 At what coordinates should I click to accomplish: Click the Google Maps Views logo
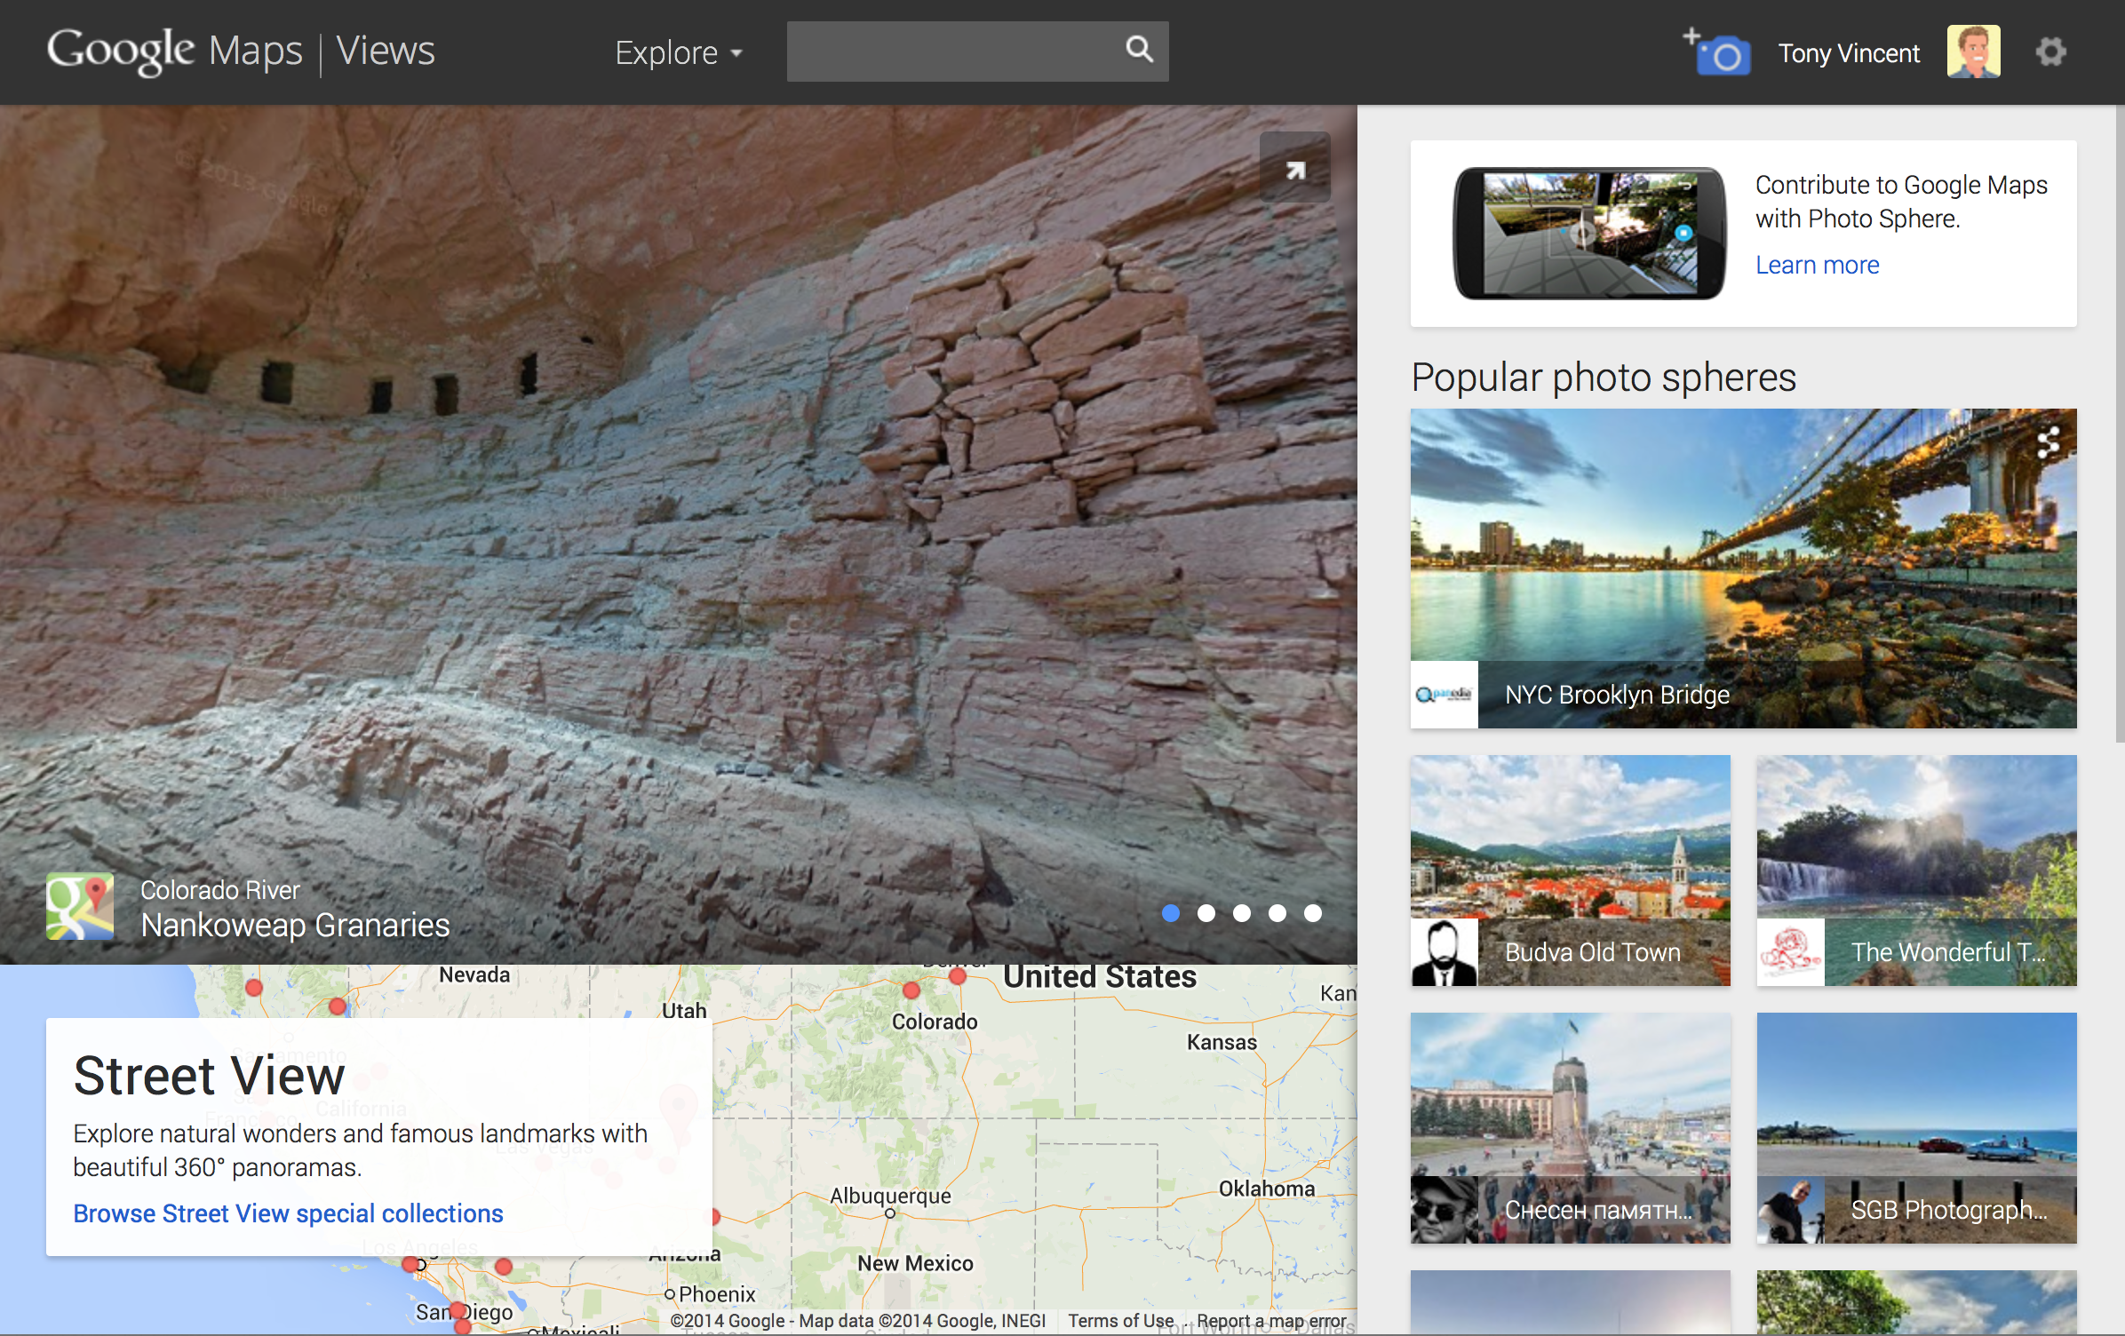(241, 51)
